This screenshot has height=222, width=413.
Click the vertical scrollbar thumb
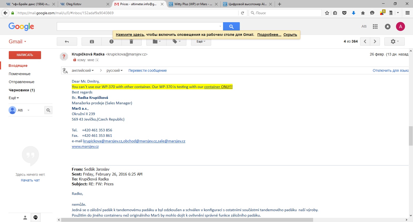coord(411,136)
